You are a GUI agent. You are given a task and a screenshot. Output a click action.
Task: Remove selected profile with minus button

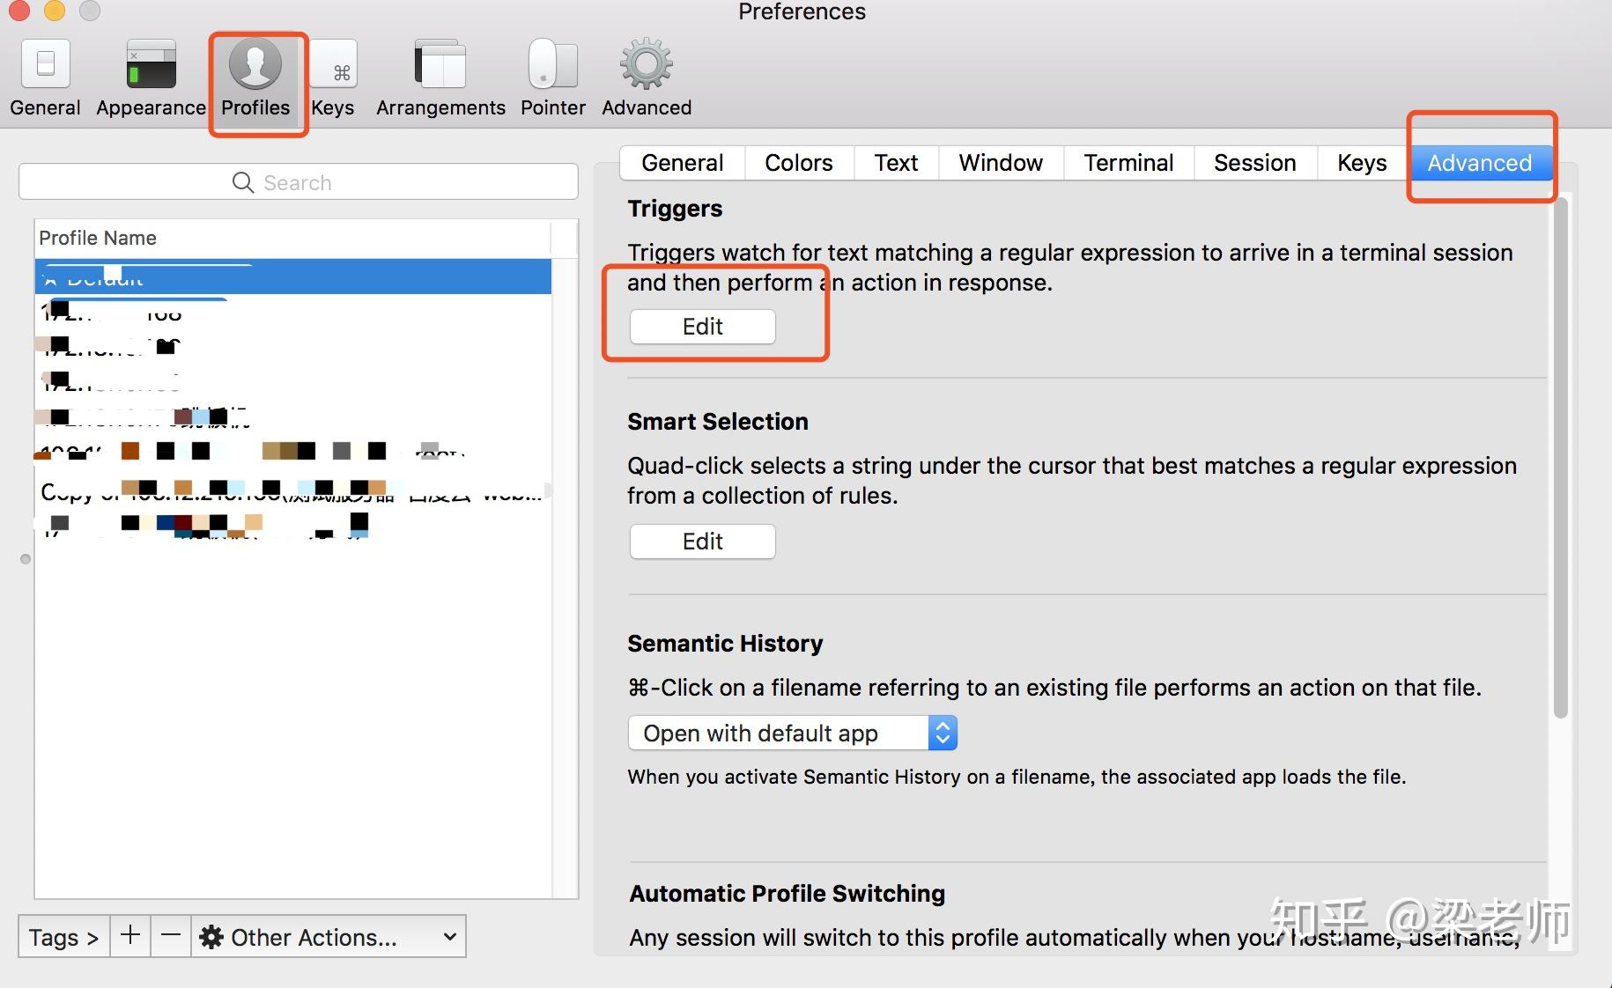tap(171, 936)
